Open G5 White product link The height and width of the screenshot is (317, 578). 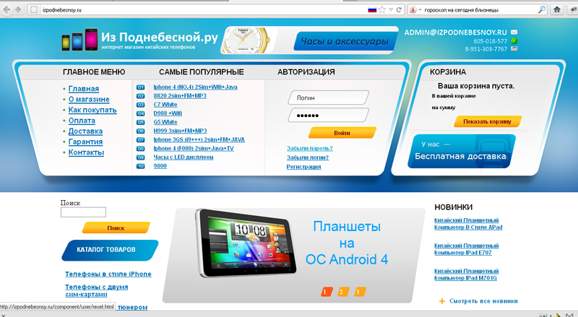(165, 122)
